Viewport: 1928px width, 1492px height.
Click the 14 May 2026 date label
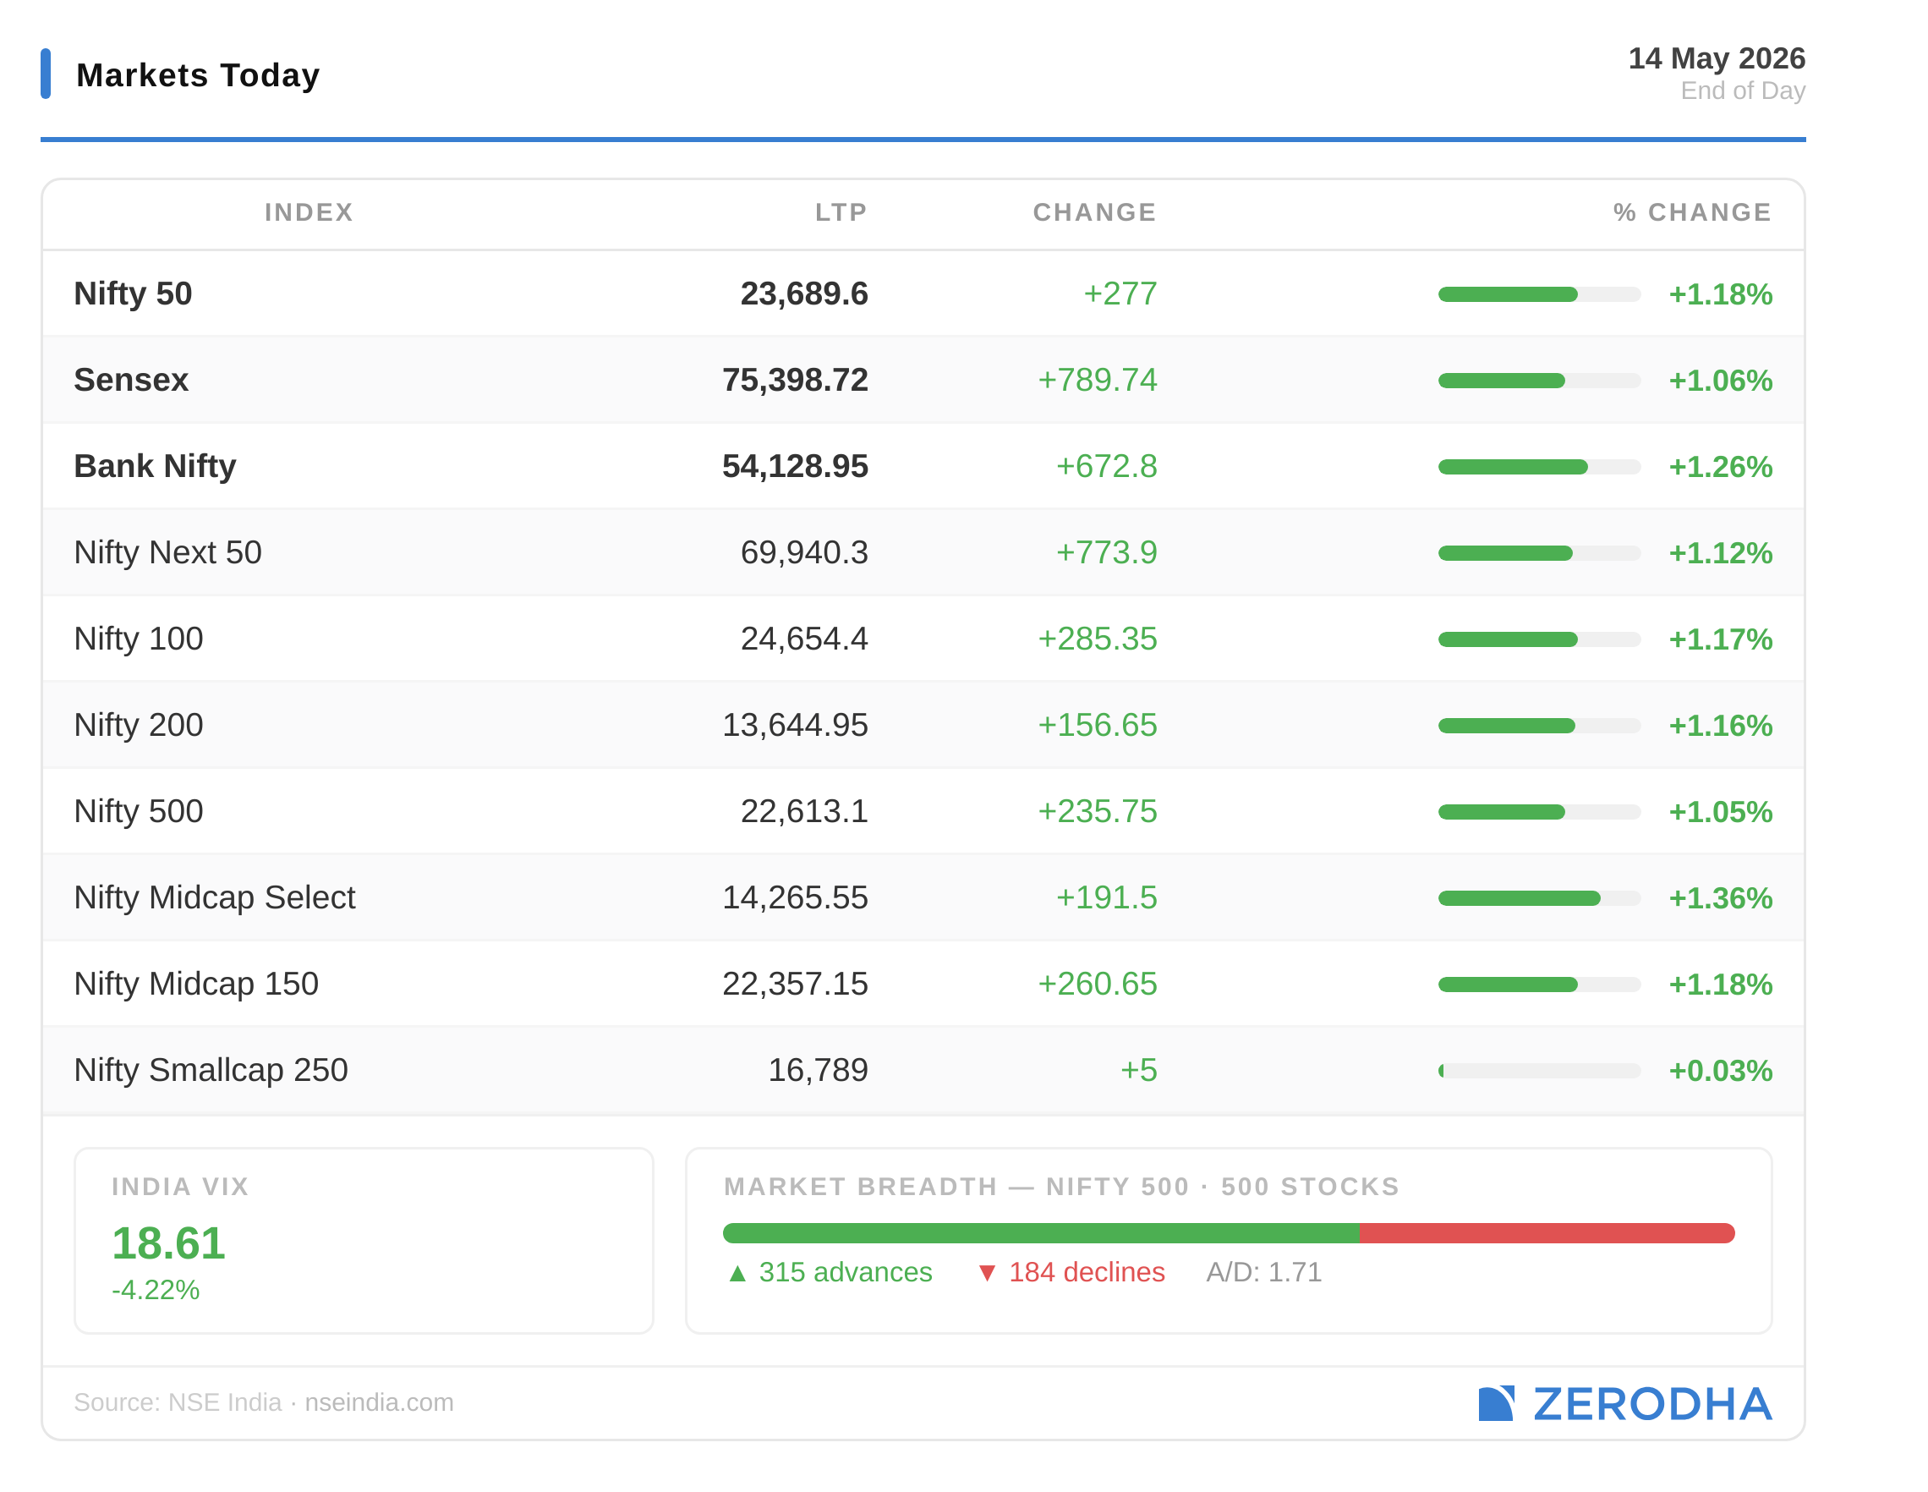pos(1716,58)
